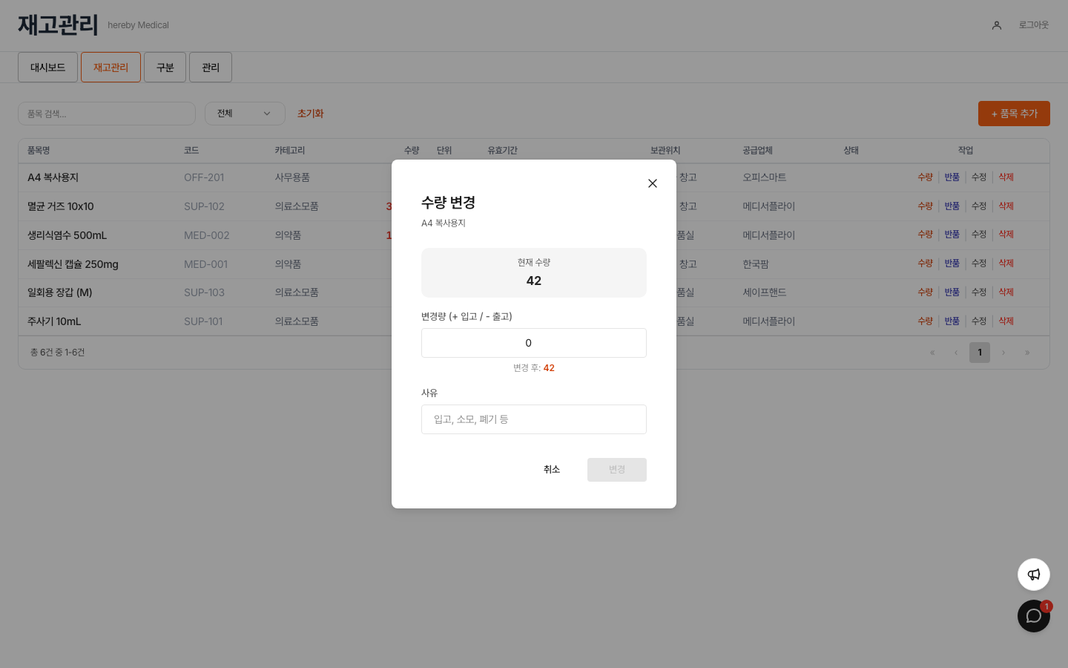Click 반품 for A4 복사용지 row
The width and height of the screenshot is (1068, 668).
click(x=952, y=177)
